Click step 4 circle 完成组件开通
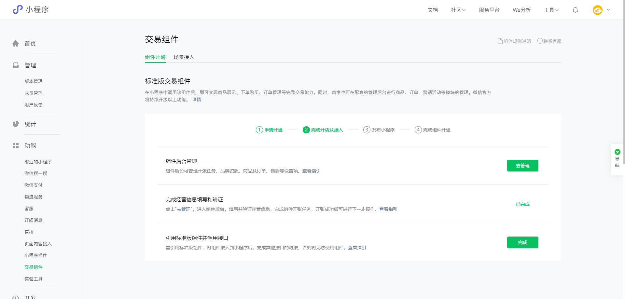Viewport: 625px width, 299px height. (x=418, y=130)
